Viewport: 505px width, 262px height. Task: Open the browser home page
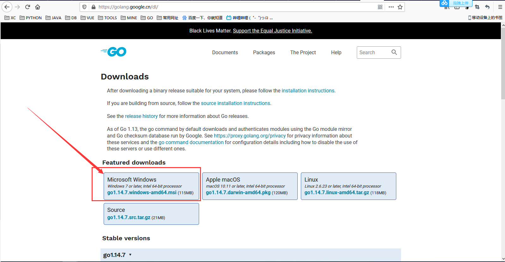coord(38,7)
